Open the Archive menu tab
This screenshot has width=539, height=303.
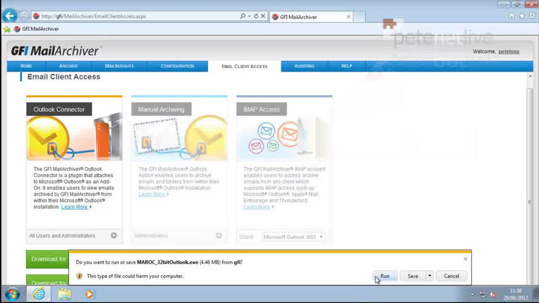pyautogui.click(x=68, y=66)
